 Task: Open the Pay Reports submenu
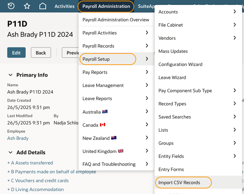116,72
